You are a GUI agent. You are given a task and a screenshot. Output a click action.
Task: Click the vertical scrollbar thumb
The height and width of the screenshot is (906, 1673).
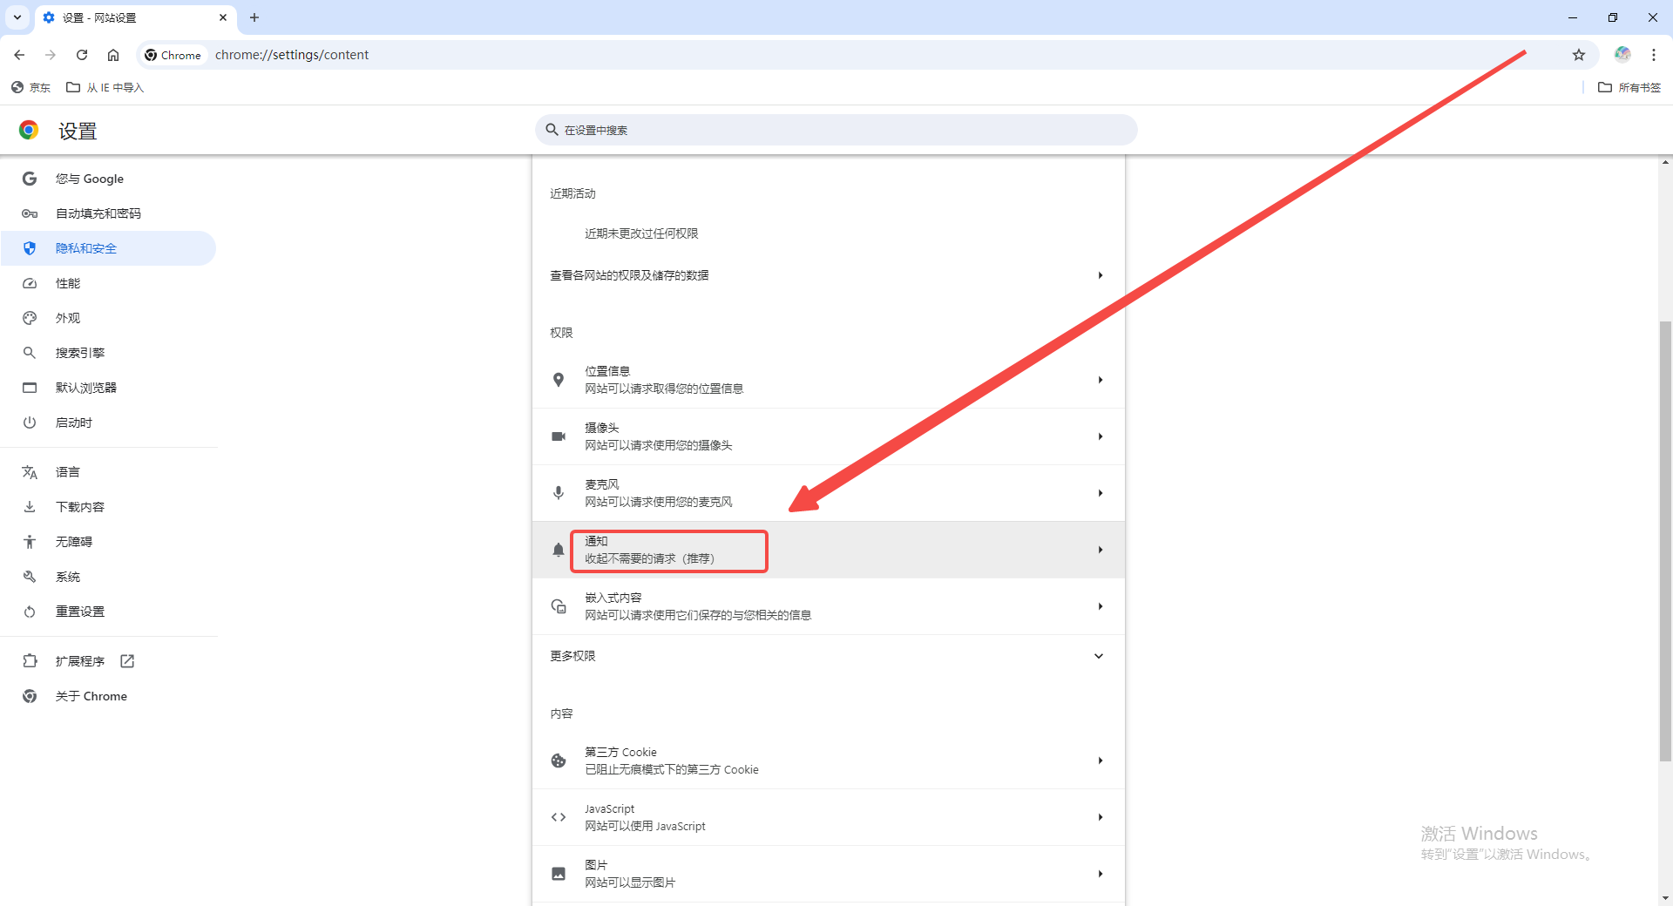pyautogui.click(x=1665, y=541)
